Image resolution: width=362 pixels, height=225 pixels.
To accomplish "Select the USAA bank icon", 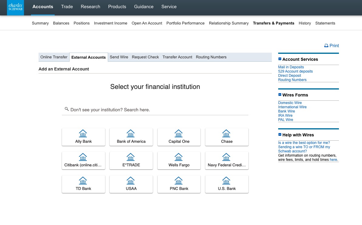I will tap(131, 181).
